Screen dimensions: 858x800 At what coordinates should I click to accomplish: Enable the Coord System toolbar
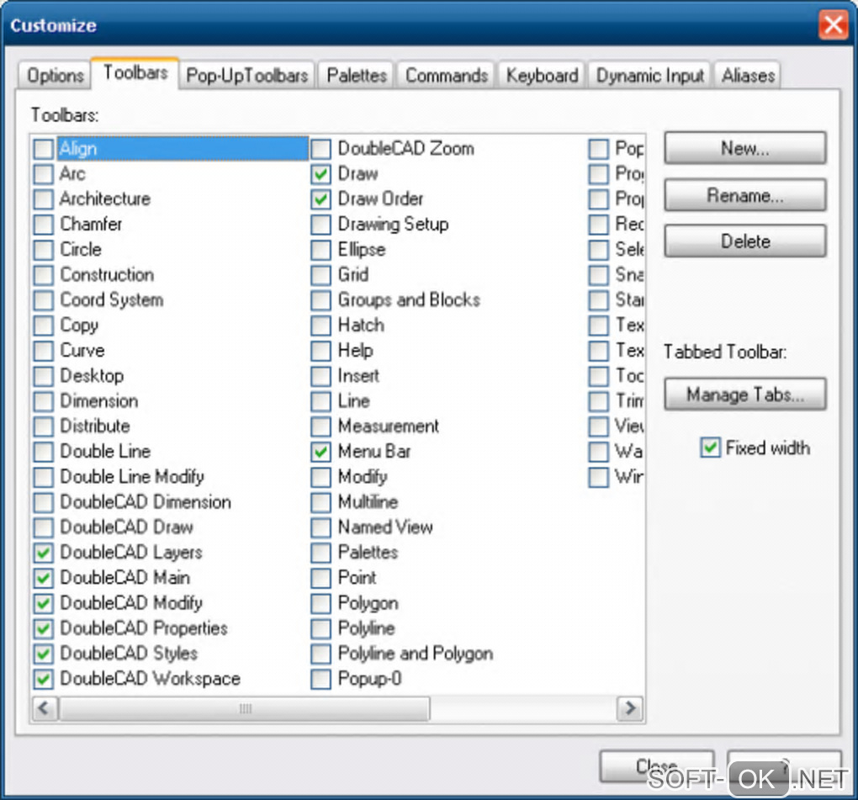pyautogui.click(x=43, y=299)
